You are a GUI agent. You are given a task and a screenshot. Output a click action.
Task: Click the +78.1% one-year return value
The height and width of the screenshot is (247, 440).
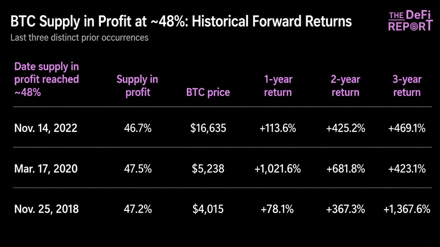click(x=277, y=209)
